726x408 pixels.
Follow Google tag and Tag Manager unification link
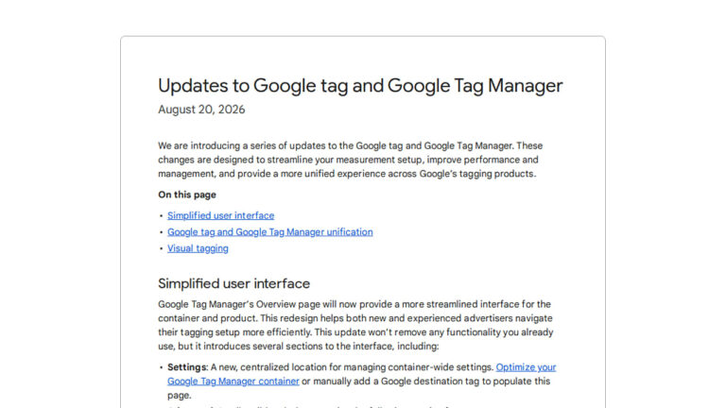(270, 231)
